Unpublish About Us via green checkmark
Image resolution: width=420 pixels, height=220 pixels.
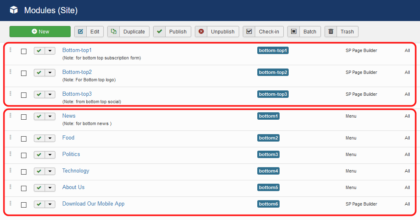39,188
